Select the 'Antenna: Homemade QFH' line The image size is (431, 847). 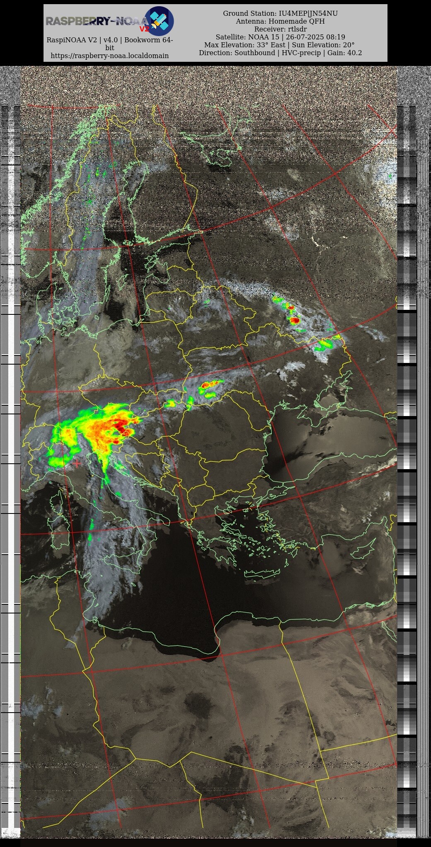(281, 21)
